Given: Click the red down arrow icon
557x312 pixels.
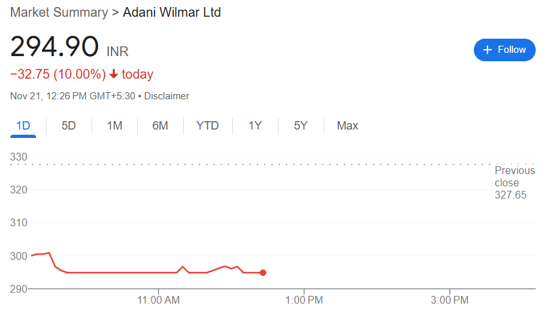Looking at the screenshot, I should (x=114, y=75).
